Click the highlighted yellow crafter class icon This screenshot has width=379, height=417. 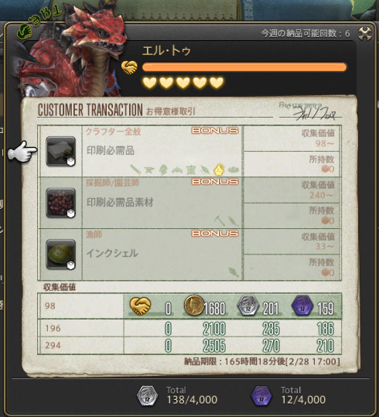coord(219,169)
